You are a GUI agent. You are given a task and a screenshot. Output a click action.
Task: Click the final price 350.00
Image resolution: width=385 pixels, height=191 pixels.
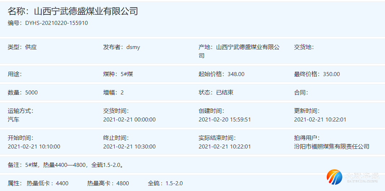(331, 74)
